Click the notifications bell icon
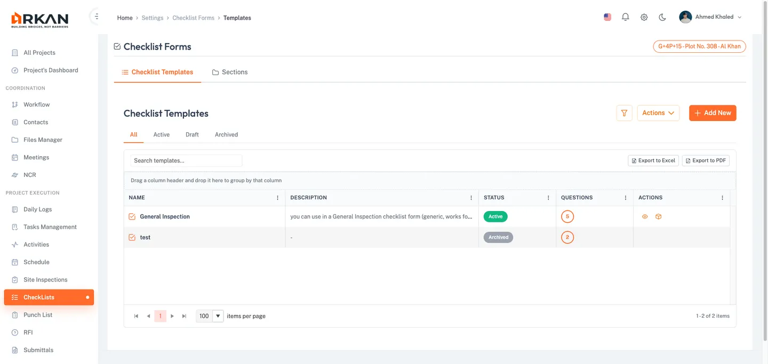 [x=626, y=17]
